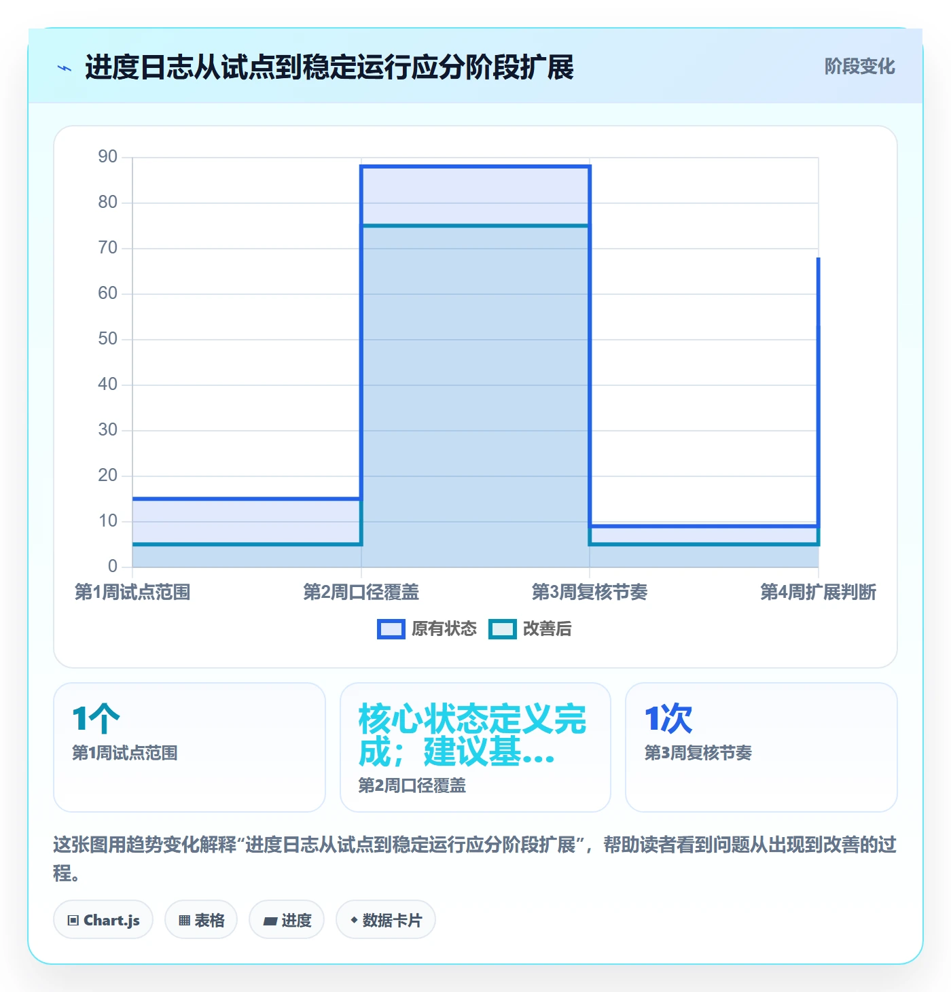Click the icon in 进度 chip

[x=270, y=921]
